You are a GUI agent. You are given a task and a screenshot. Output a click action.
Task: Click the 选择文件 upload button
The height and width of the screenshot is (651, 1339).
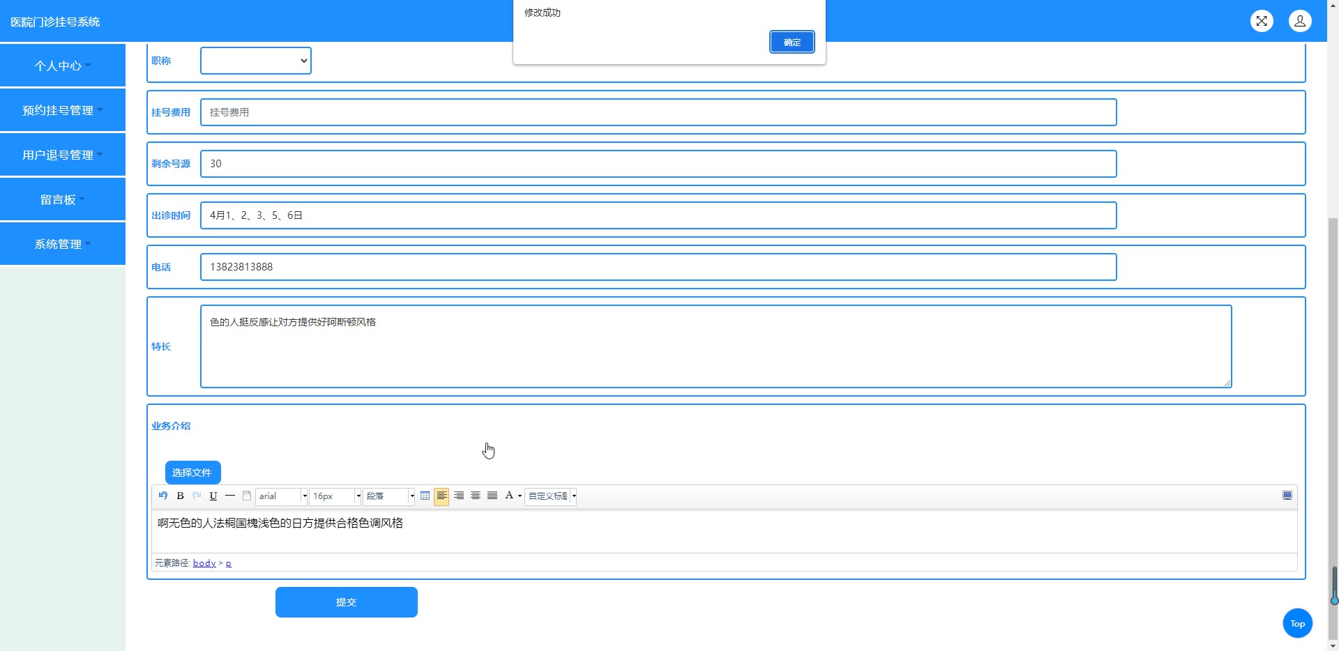193,473
